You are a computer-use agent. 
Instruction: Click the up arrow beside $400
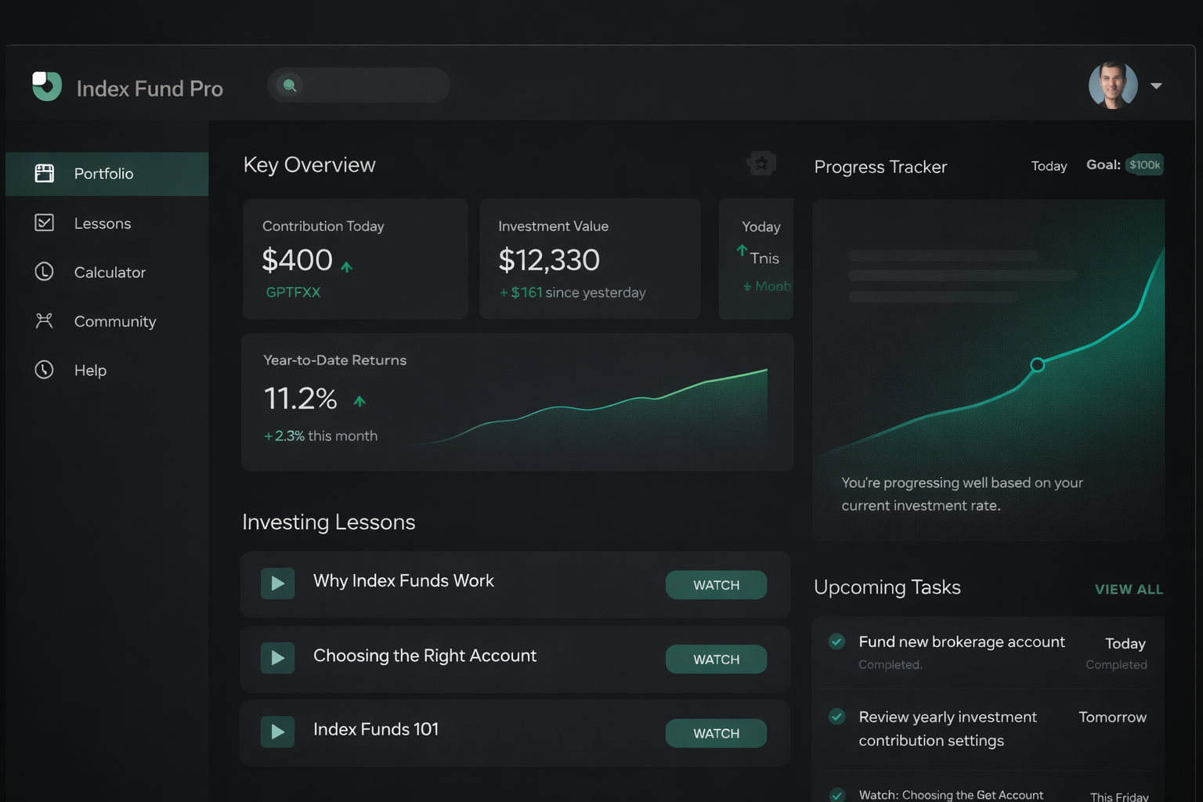click(x=346, y=267)
